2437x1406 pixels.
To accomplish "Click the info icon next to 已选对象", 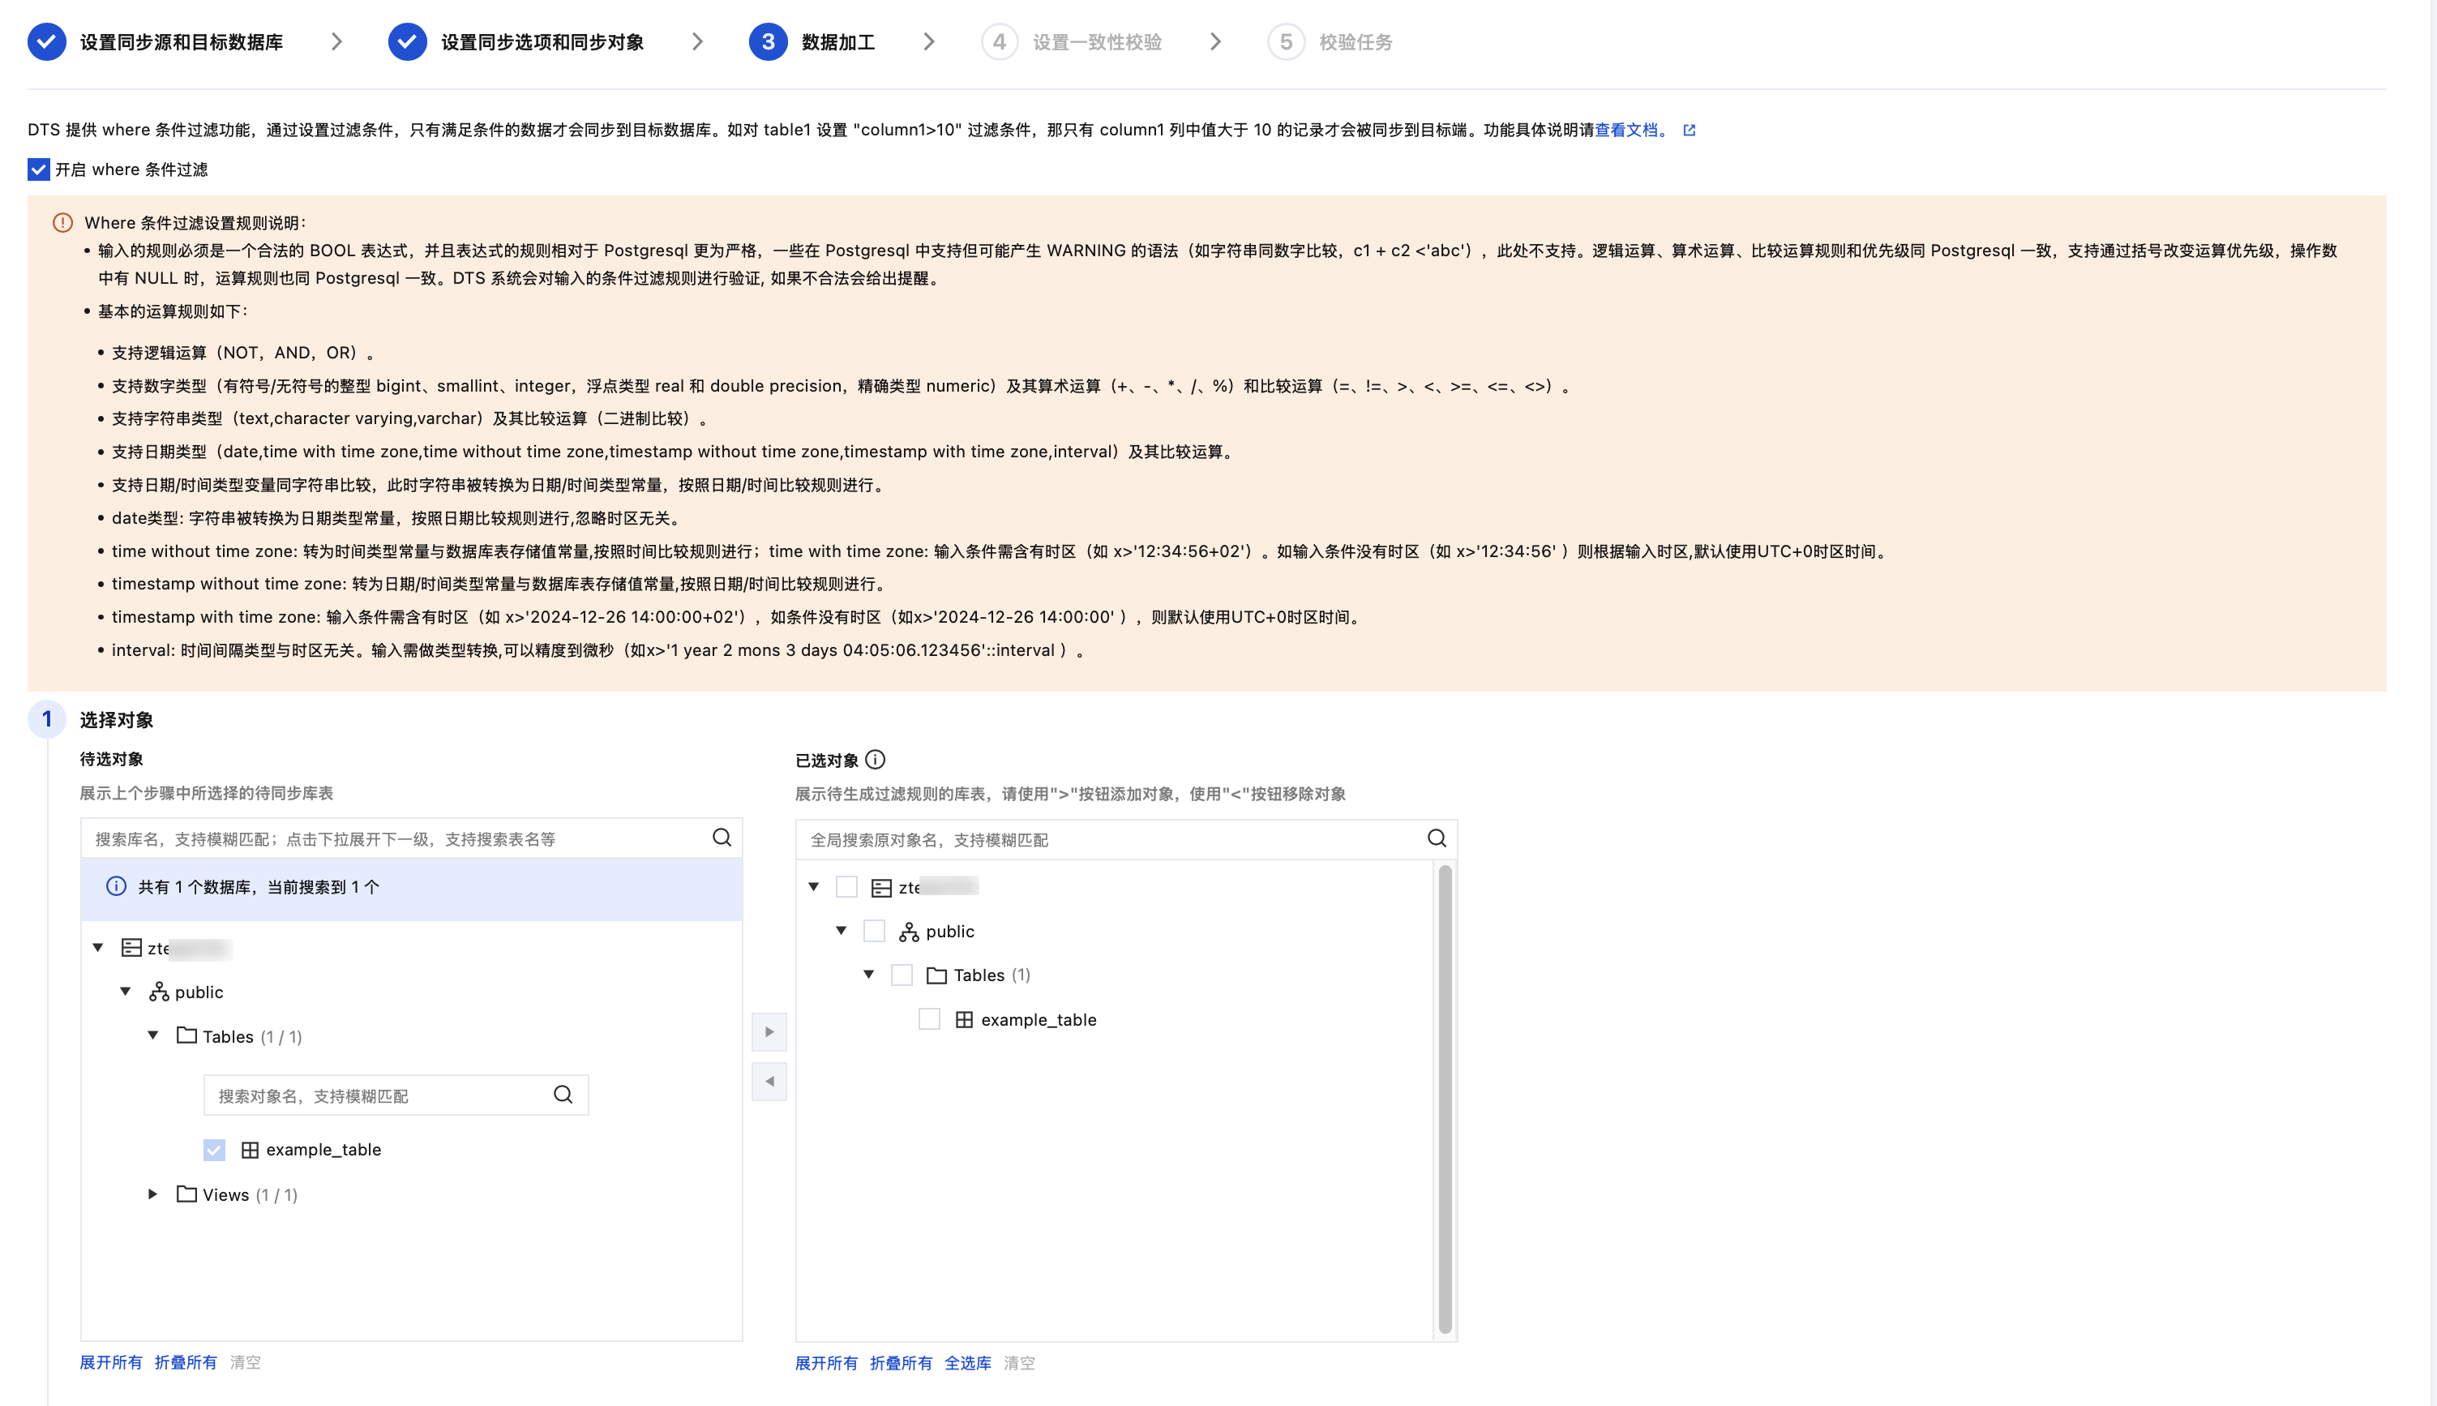I will pos(875,760).
